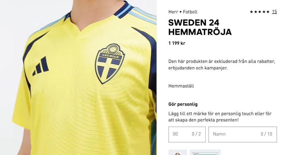Viewport: 287px width, 155px height.
Task: Click the excluded-from-discounts notice text
Action: [x=222, y=65]
